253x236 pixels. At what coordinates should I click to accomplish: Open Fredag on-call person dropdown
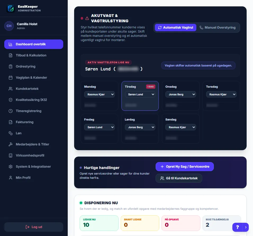100,127
